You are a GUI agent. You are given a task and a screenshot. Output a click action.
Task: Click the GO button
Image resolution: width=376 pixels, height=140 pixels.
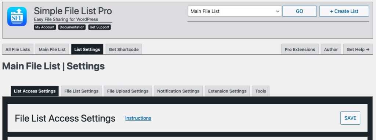coord(299,11)
